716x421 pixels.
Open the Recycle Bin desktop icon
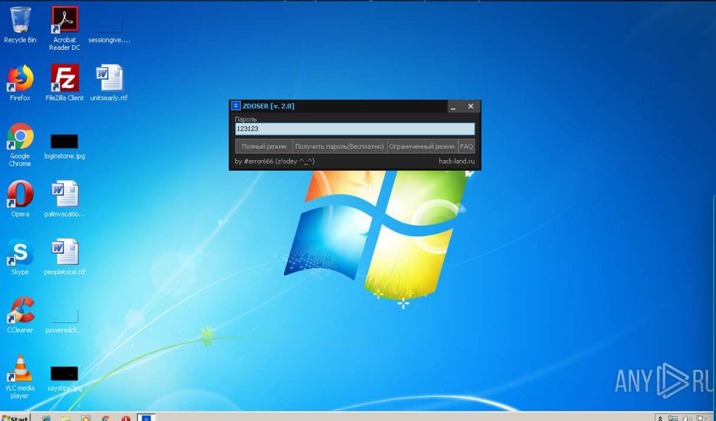pos(20,21)
